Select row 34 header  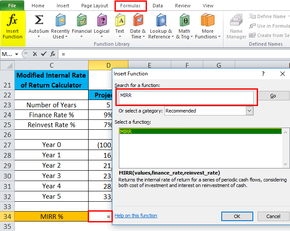click(7, 216)
